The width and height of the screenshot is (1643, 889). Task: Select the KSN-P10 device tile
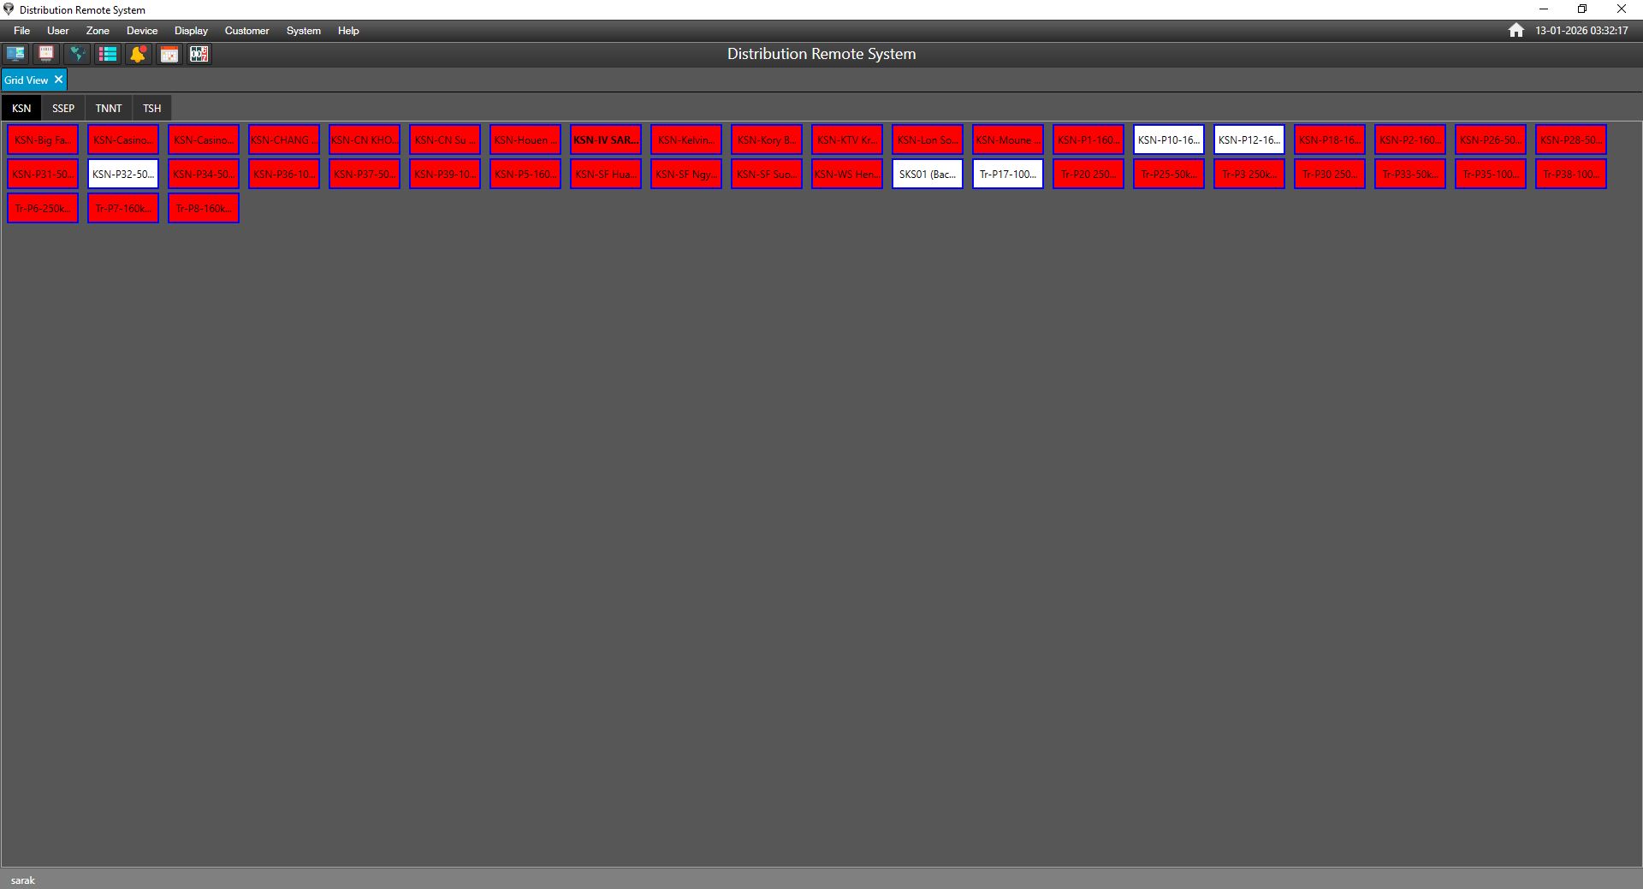click(x=1168, y=139)
